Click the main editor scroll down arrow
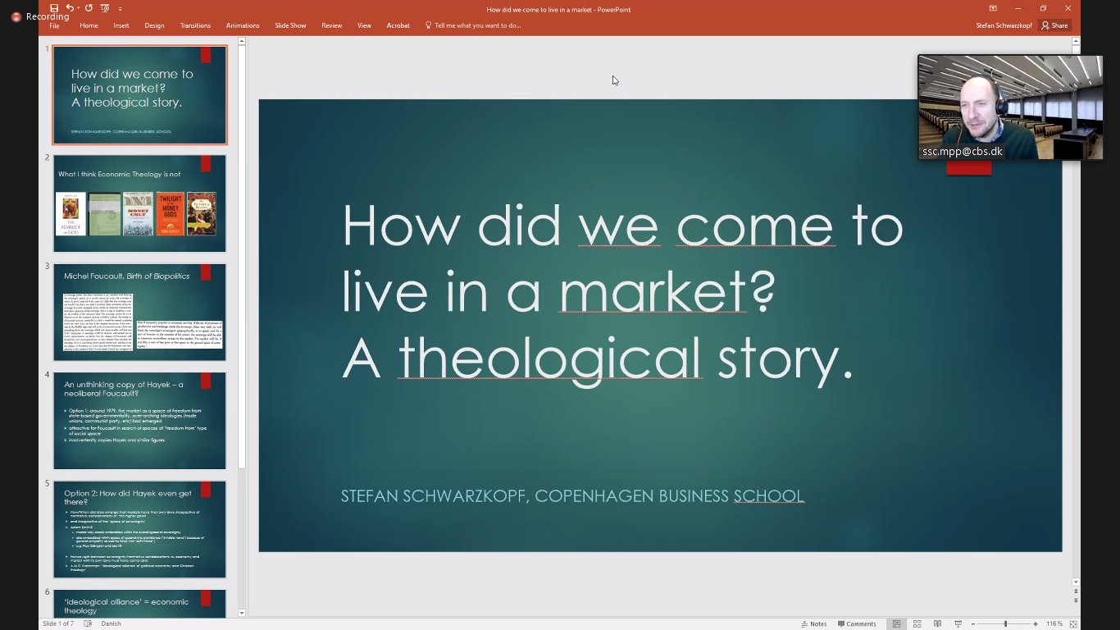 coord(1076,582)
